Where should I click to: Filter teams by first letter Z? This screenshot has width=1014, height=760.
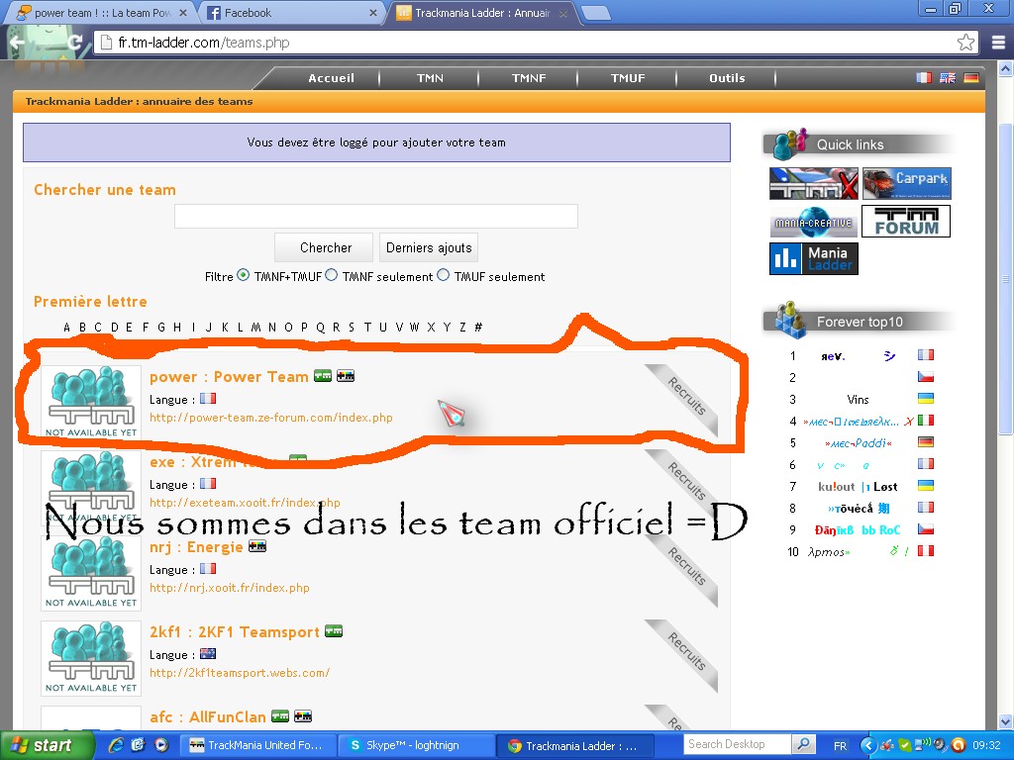click(462, 327)
